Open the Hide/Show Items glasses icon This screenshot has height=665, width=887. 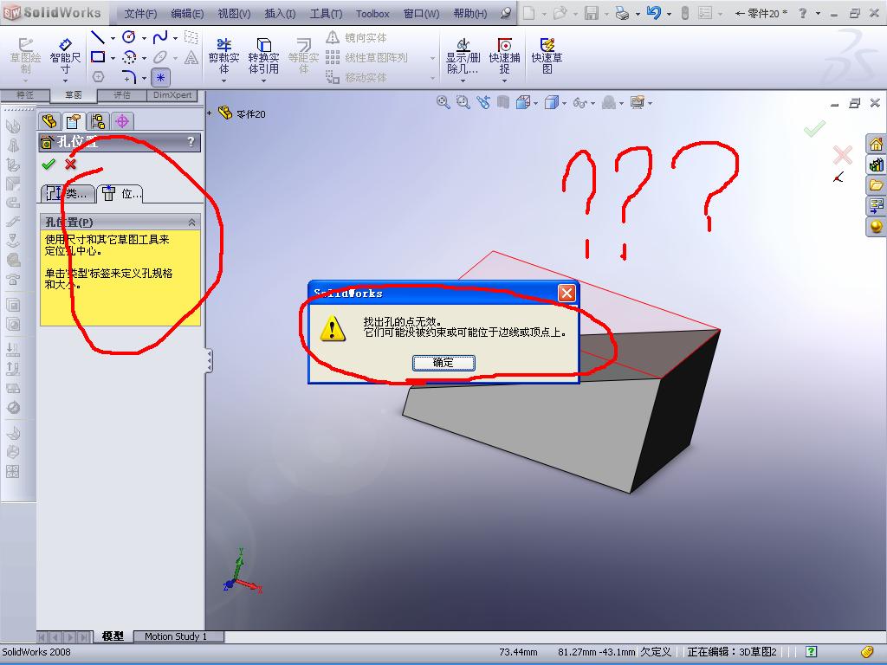[579, 103]
